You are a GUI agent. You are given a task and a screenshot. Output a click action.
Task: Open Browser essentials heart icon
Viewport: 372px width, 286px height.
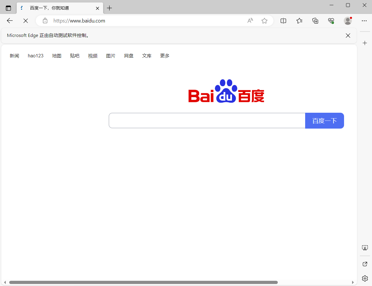331,21
